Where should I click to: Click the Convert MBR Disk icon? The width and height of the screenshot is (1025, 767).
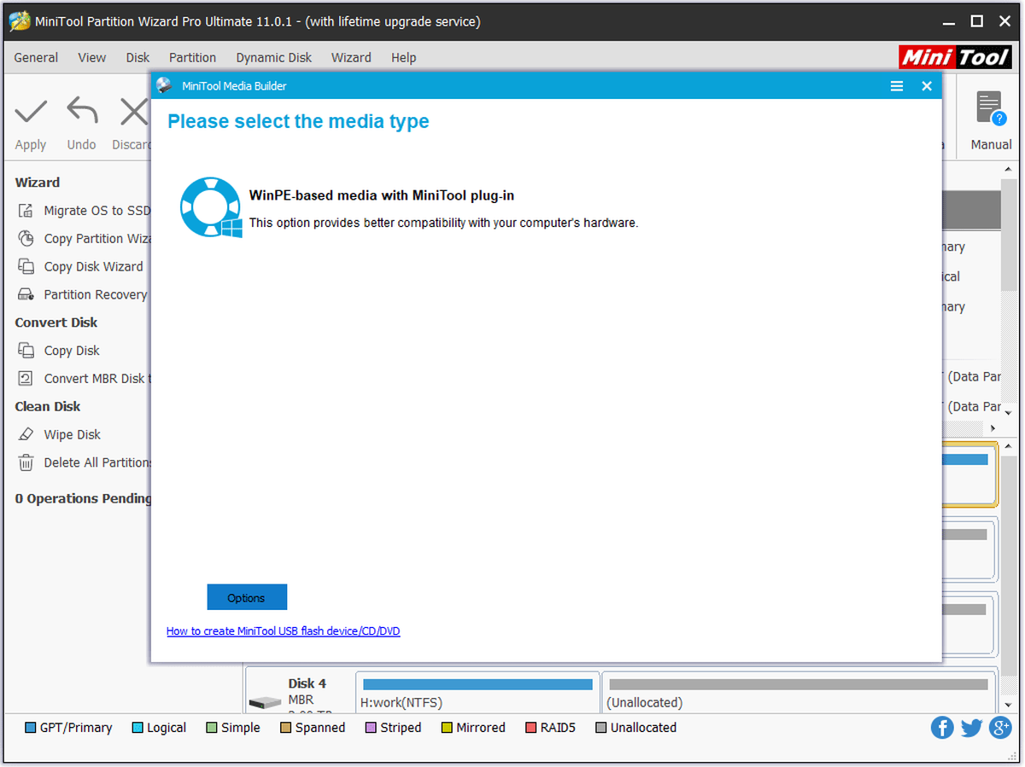[26, 379]
